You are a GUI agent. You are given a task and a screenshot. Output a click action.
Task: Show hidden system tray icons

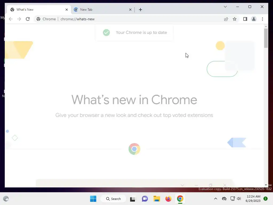point(215,199)
